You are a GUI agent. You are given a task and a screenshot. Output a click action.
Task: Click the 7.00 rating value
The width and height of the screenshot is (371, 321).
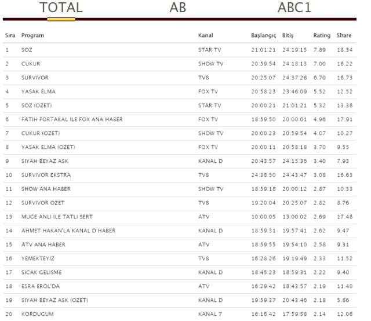[x=319, y=64]
